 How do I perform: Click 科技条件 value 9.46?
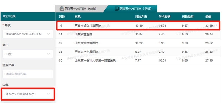[x=185, y=52]
